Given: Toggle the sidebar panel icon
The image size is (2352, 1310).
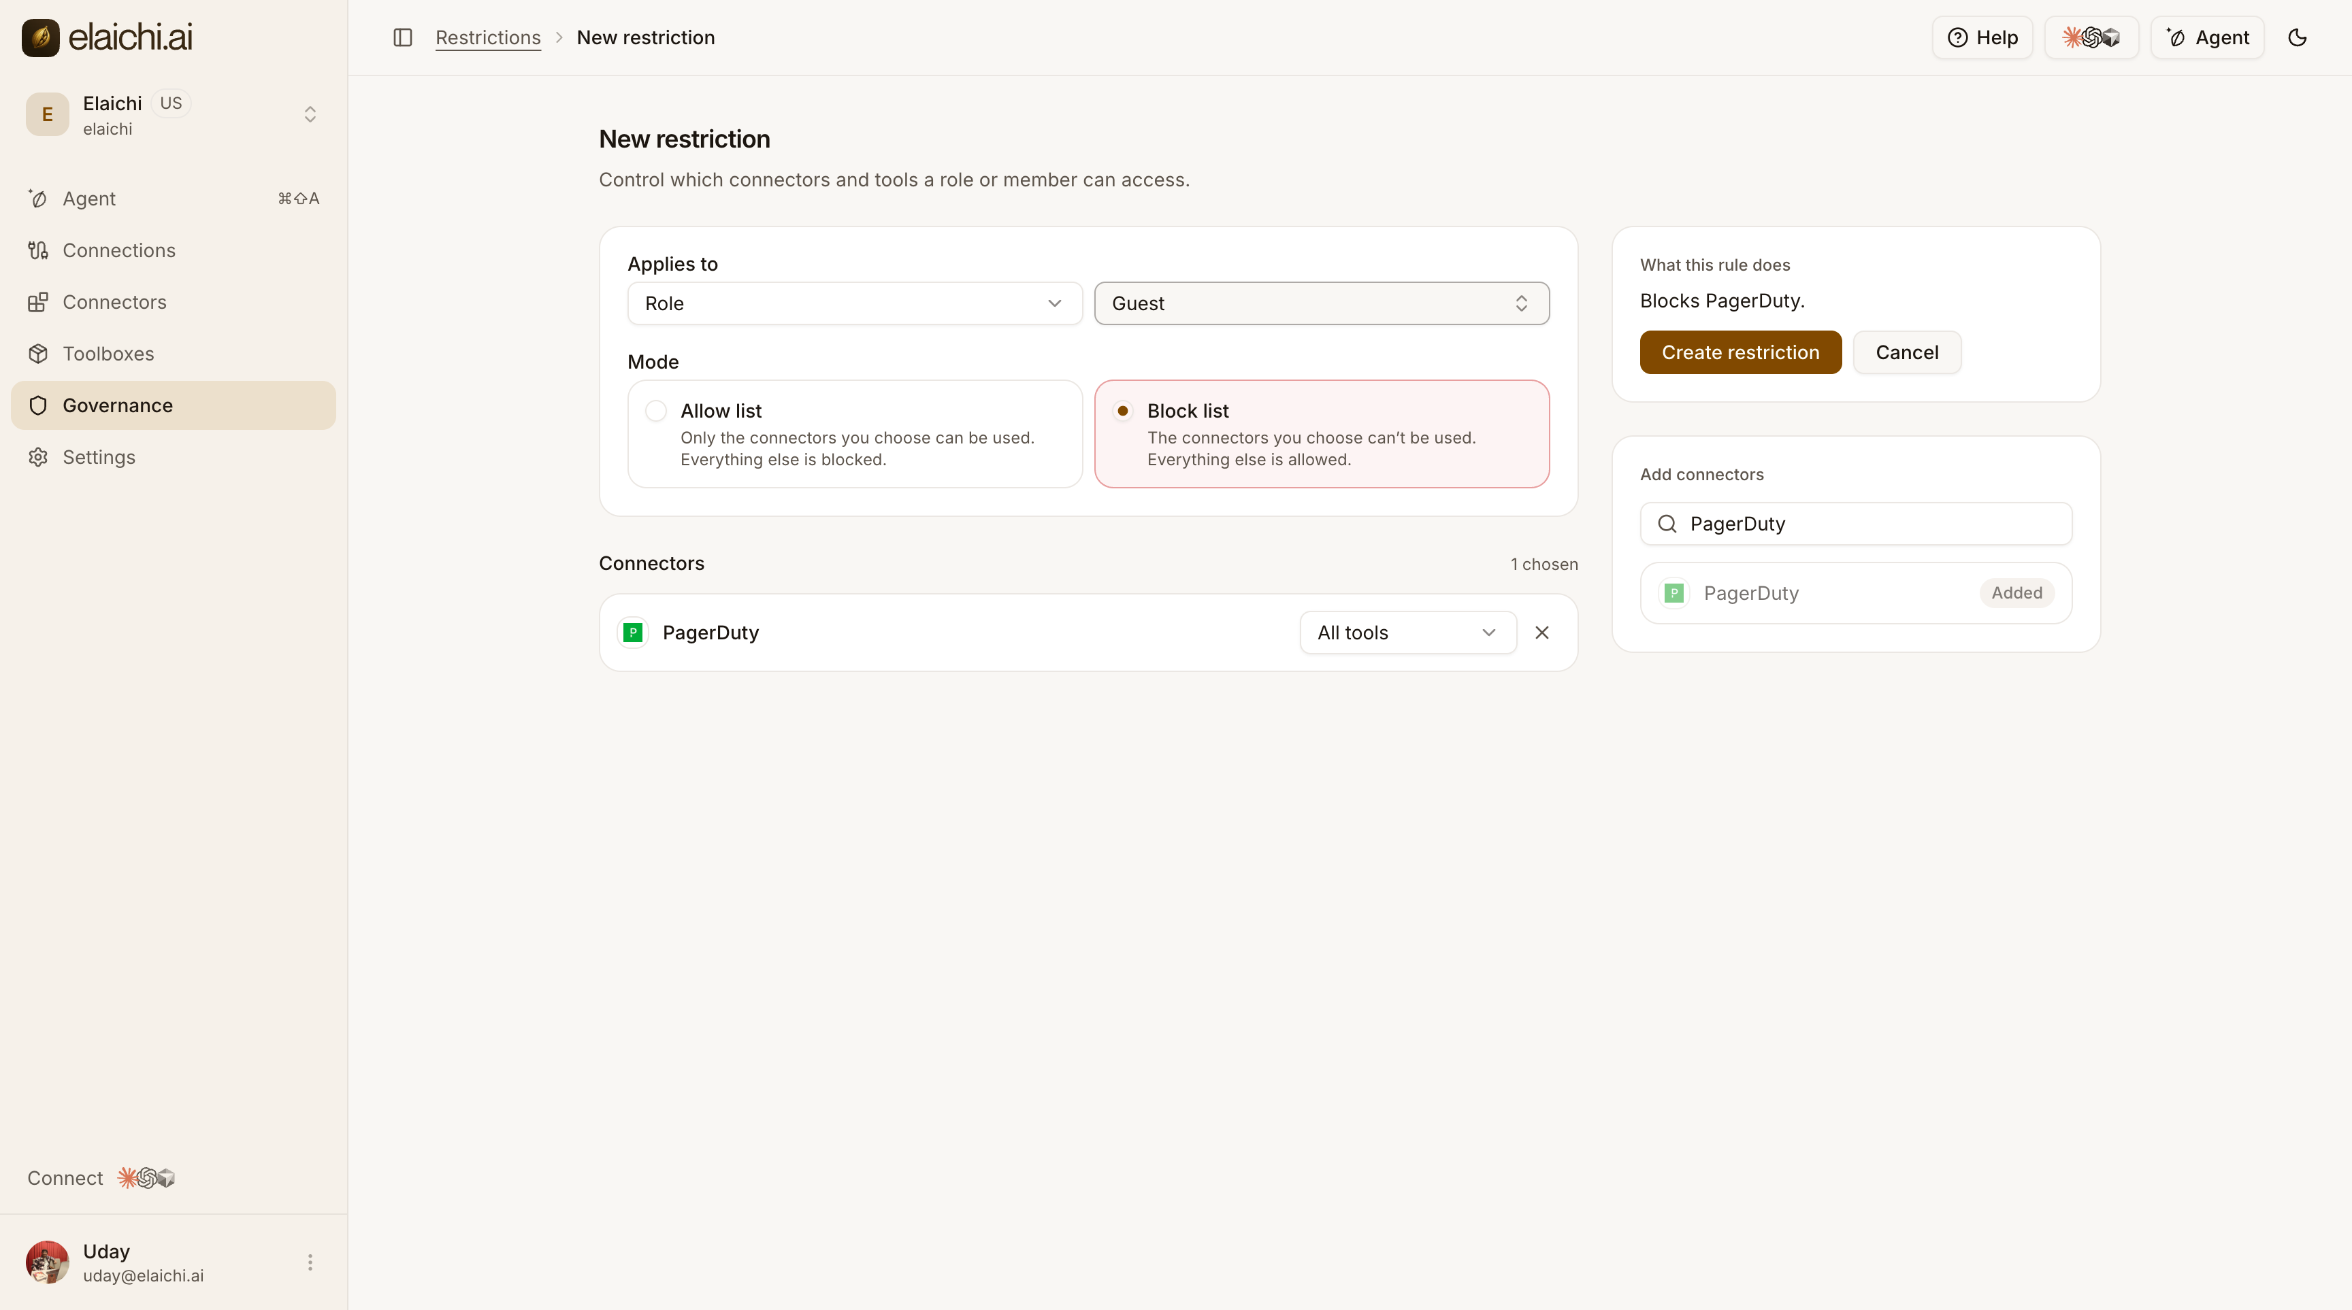Looking at the screenshot, I should [x=403, y=37].
